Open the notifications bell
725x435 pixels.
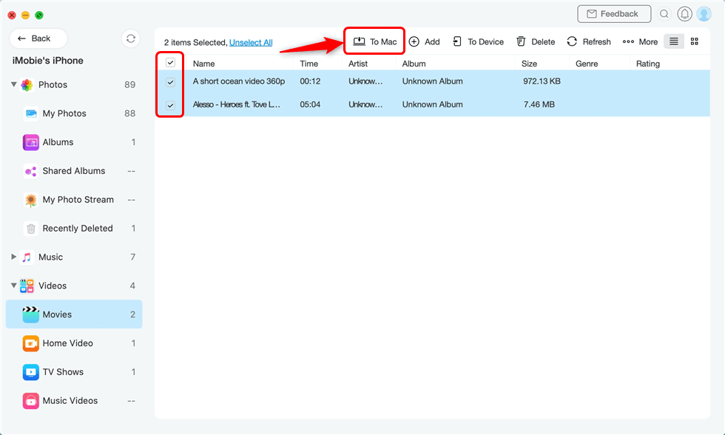(684, 14)
